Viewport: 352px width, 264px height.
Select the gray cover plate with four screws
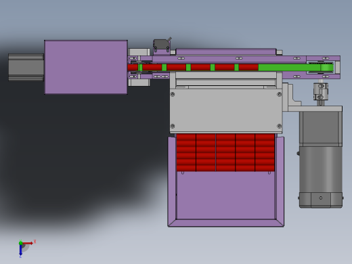(x=226, y=110)
